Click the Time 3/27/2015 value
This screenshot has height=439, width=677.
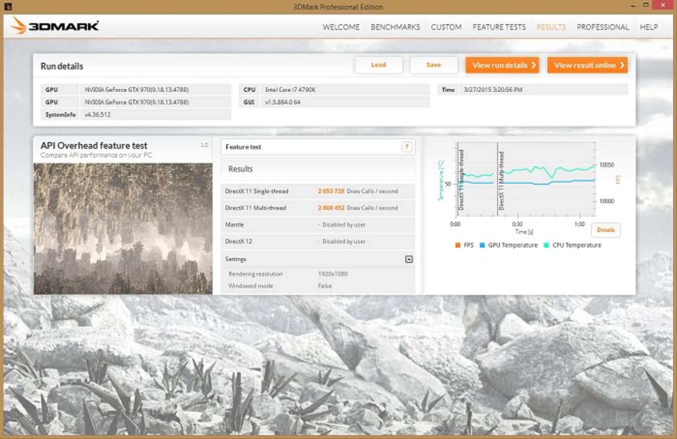point(493,90)
